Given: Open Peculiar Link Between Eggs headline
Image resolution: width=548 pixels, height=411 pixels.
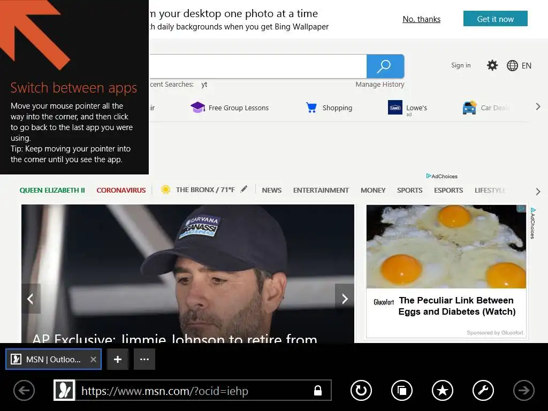Looking at the screenshot, I should [457, 306].
